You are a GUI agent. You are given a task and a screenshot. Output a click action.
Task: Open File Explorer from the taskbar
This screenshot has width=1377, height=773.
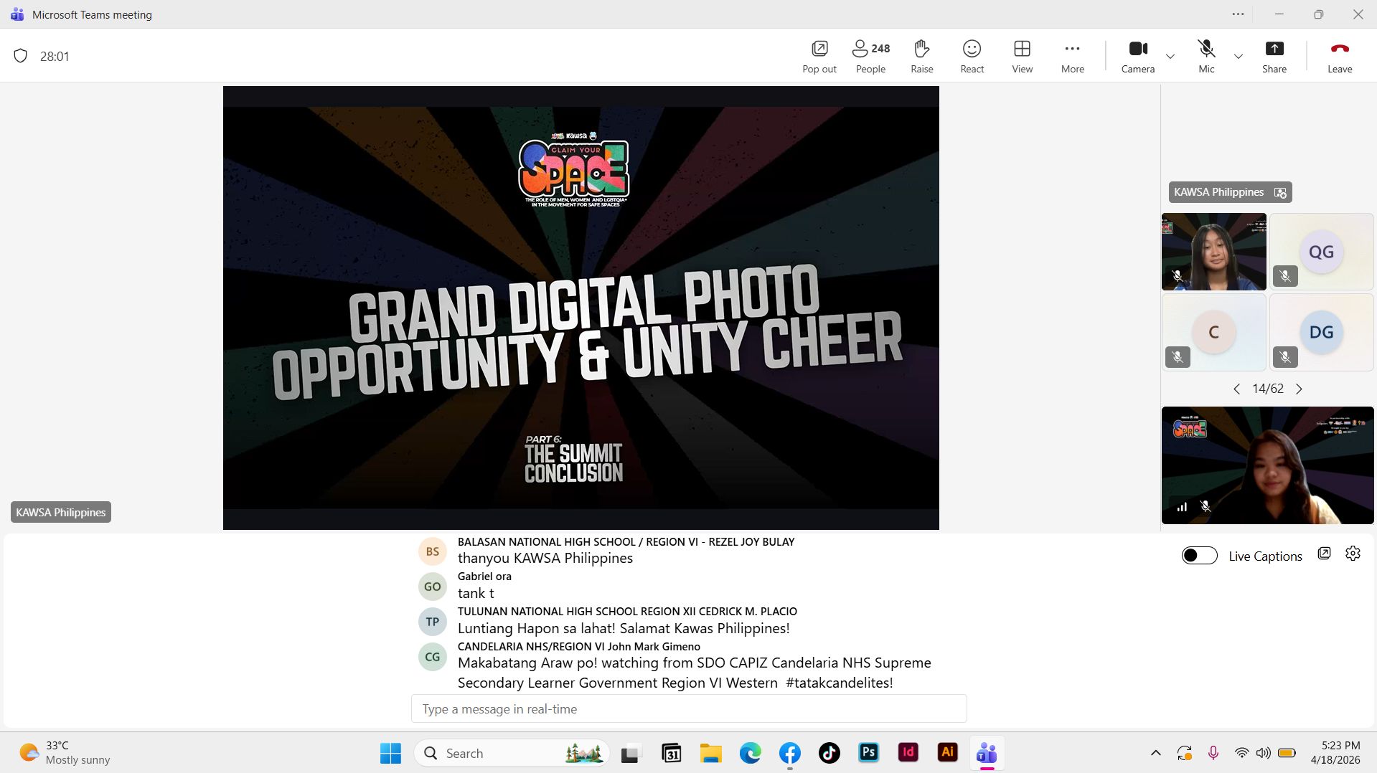(x=710, y=753)
